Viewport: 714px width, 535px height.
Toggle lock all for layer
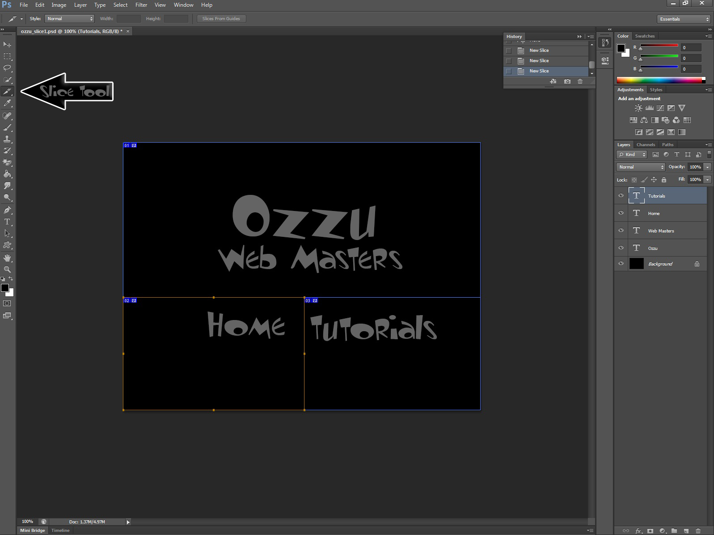pos(664,180)
